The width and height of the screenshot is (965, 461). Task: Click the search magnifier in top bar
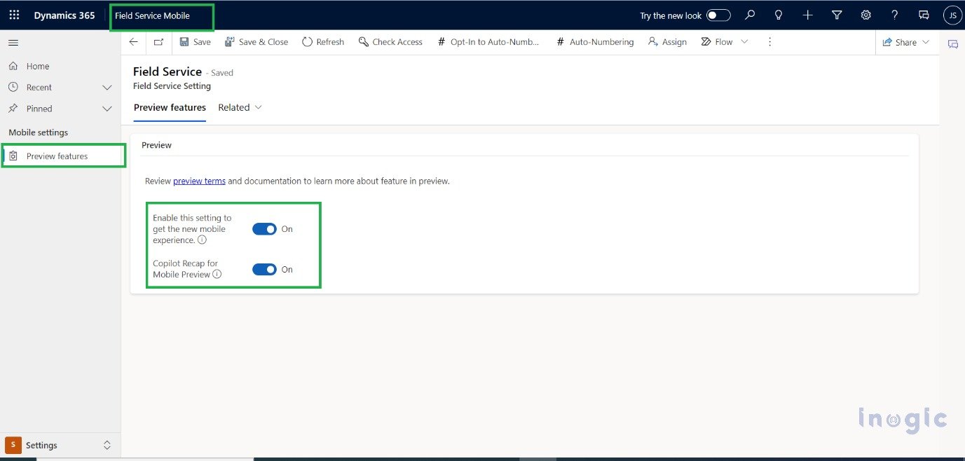(749, 15)
